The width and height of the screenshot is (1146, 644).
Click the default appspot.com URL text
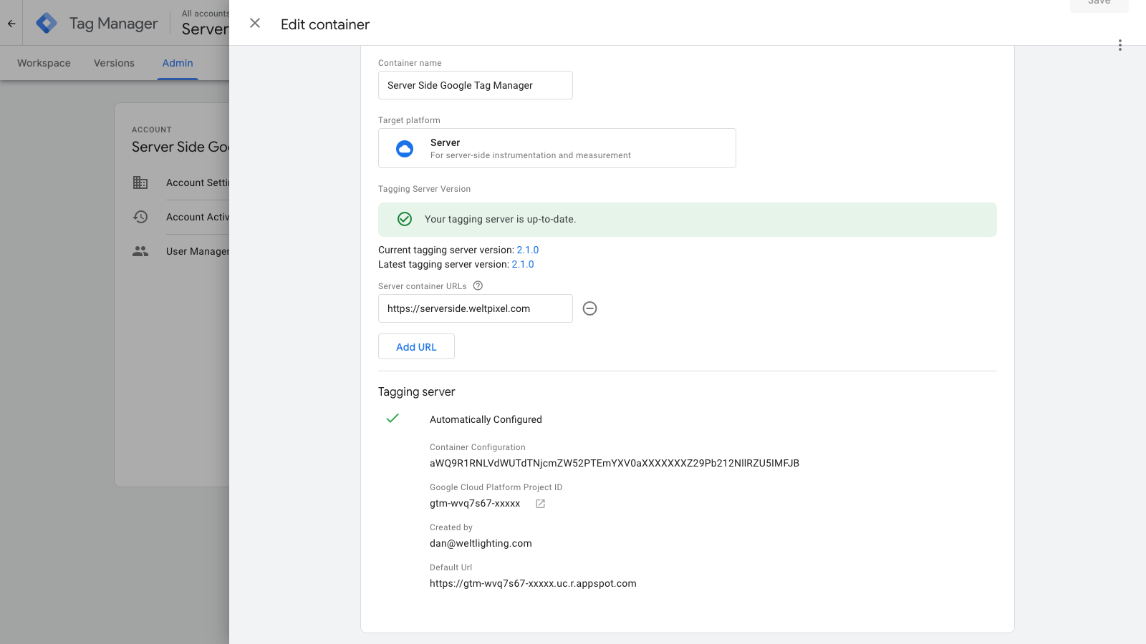pyautogui.click(x=533, y=583)
